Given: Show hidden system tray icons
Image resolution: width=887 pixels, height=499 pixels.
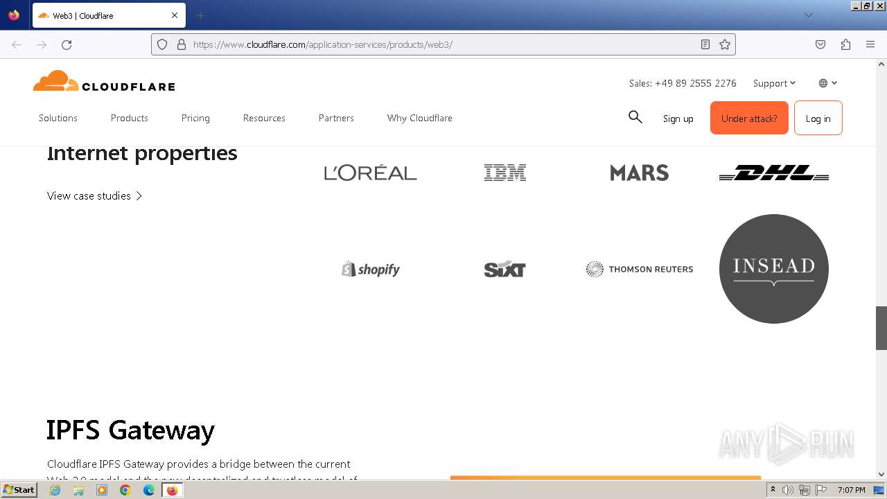Looking at the screenshot, I should point(773,490).
